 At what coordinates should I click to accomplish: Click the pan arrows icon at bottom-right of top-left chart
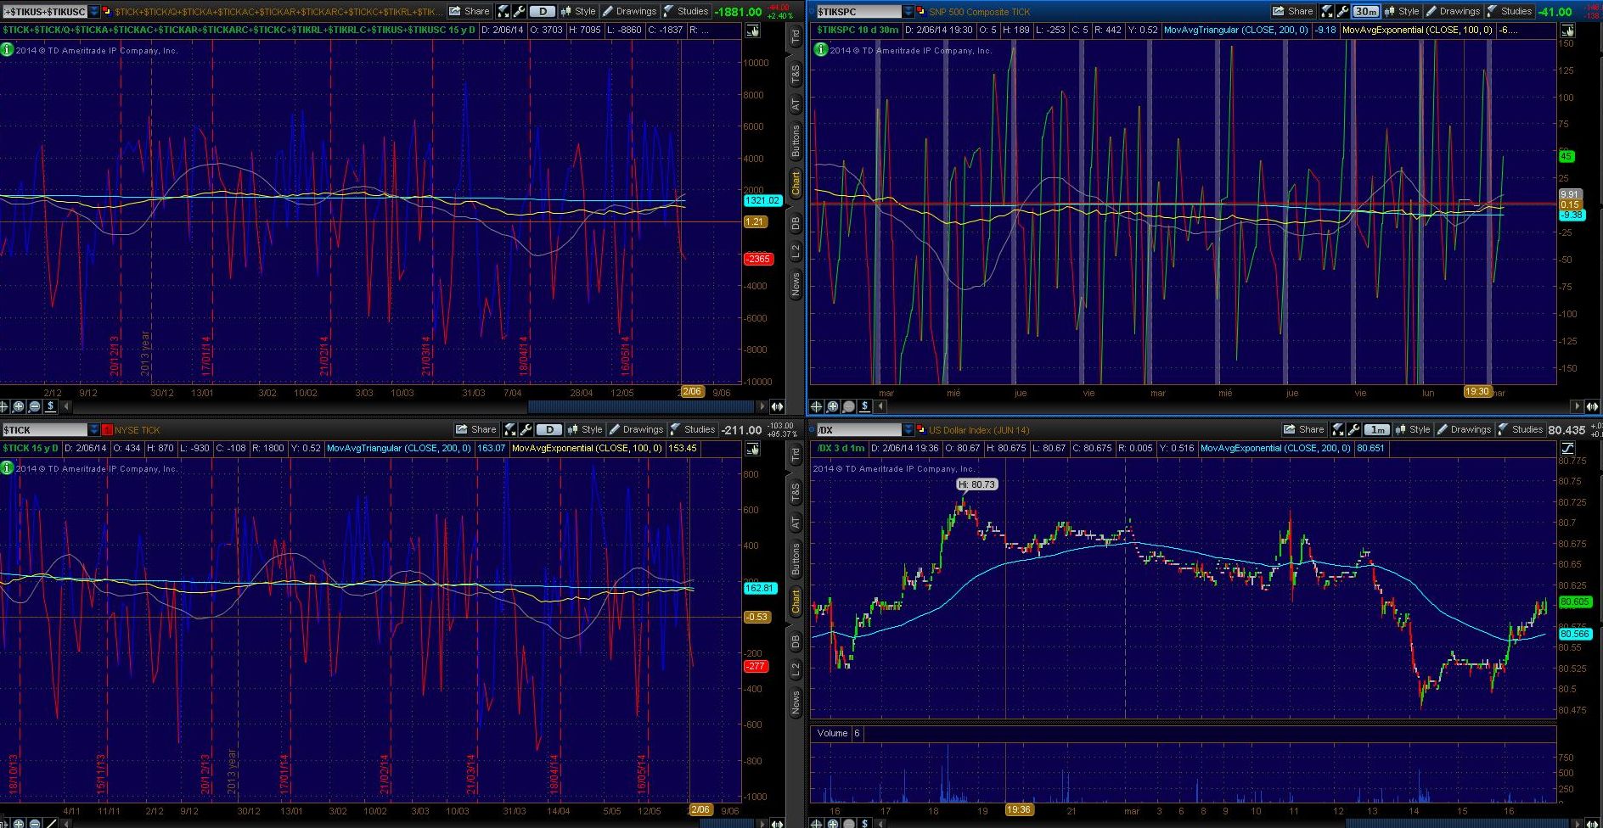pos(776,406)
